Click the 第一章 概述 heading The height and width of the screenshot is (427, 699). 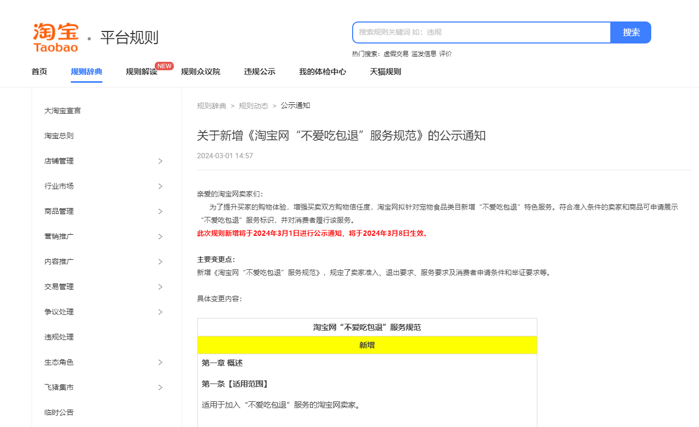coord(222,363)
